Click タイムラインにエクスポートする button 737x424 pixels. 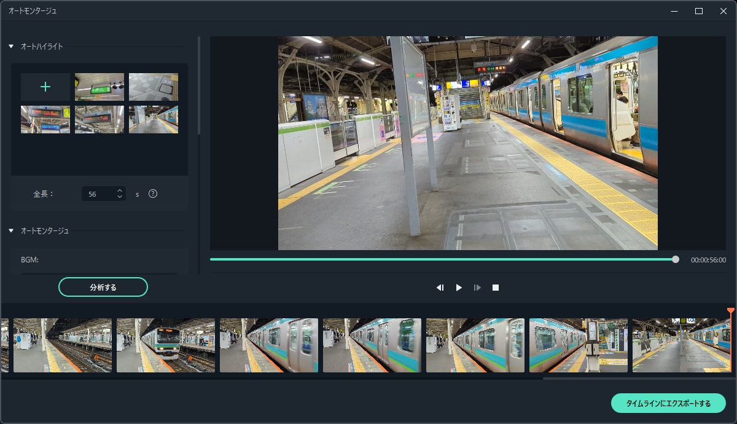coord(668,403)
